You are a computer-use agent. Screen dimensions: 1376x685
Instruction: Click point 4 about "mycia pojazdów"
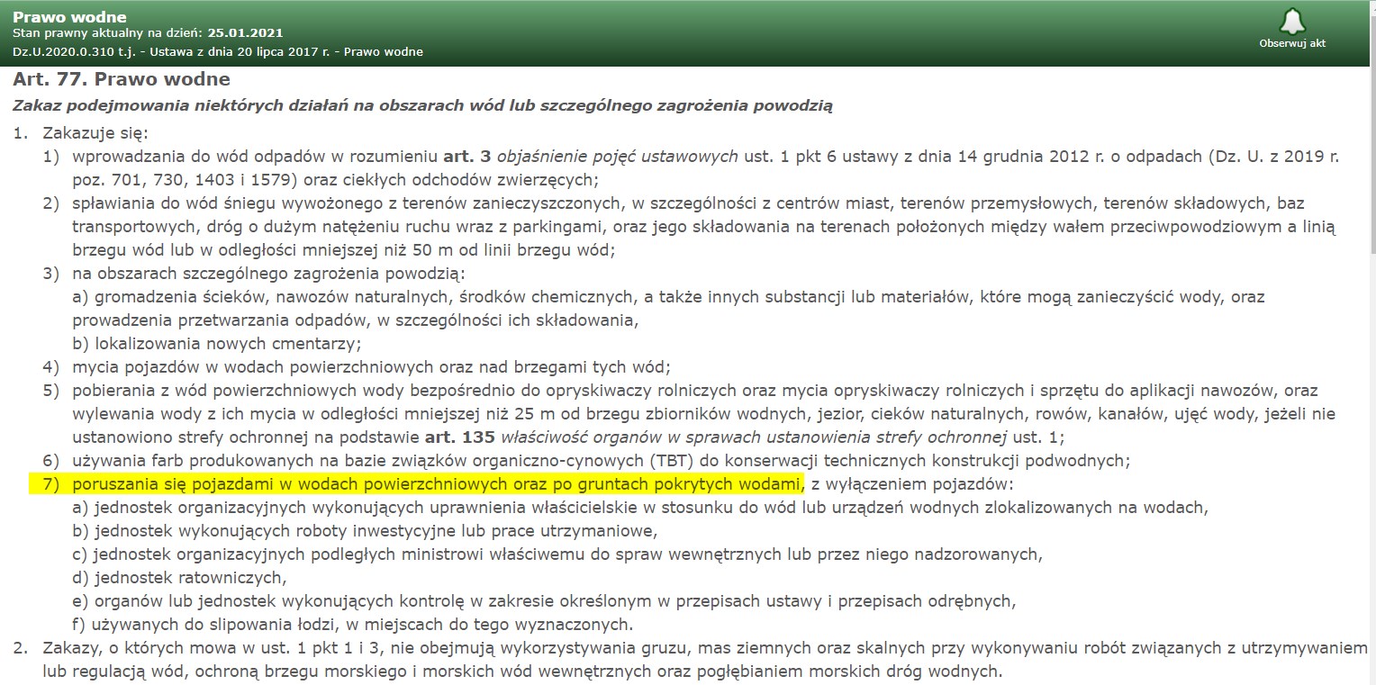tap(369, 367)
